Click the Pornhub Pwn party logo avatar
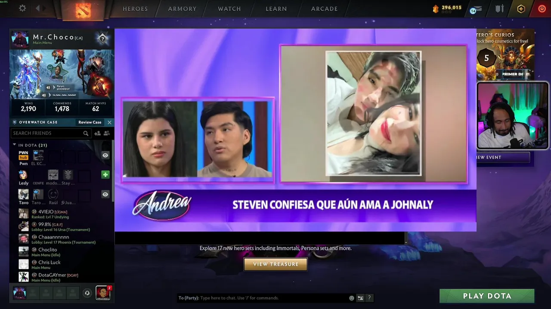 23,156
